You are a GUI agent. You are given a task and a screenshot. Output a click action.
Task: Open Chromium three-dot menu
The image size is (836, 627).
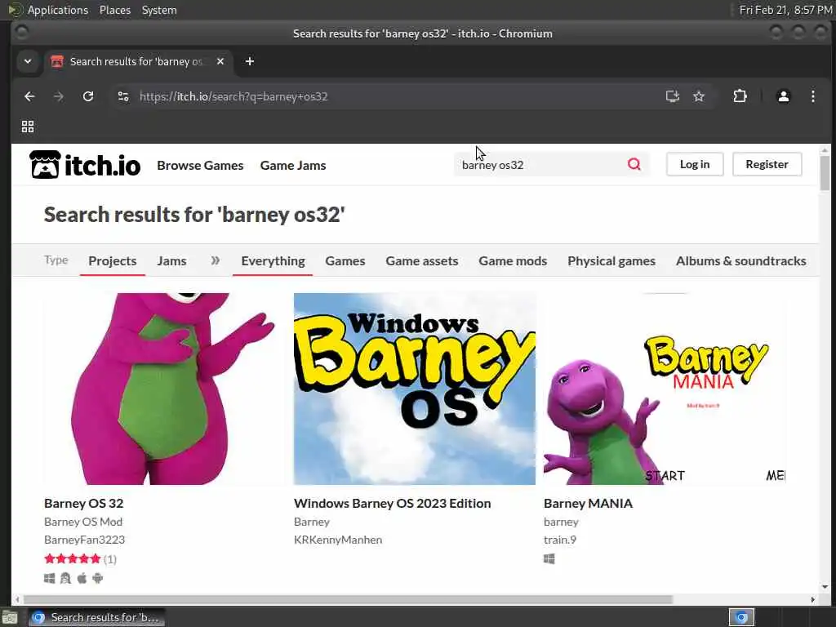812,96
